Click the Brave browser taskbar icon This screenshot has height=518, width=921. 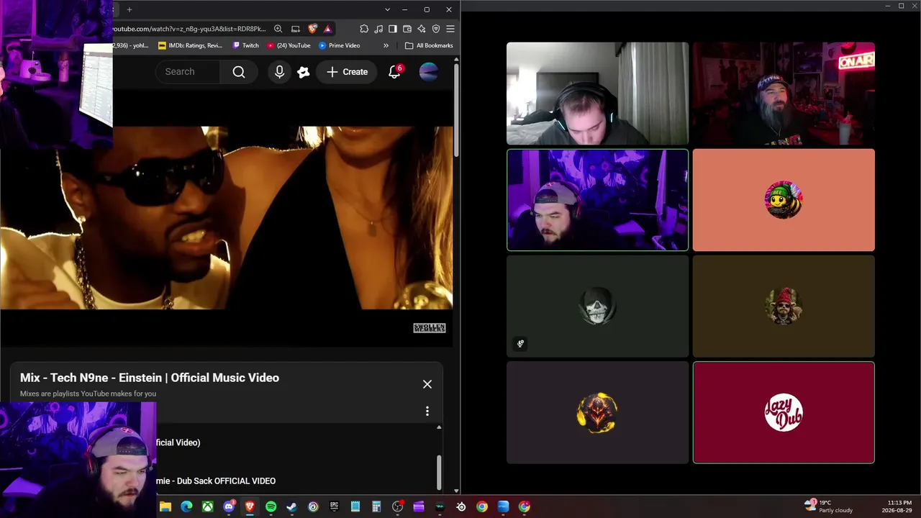(250, 506)
